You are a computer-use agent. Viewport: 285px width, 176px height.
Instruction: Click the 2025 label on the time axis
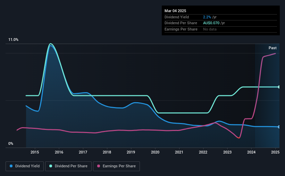(275, 152)
